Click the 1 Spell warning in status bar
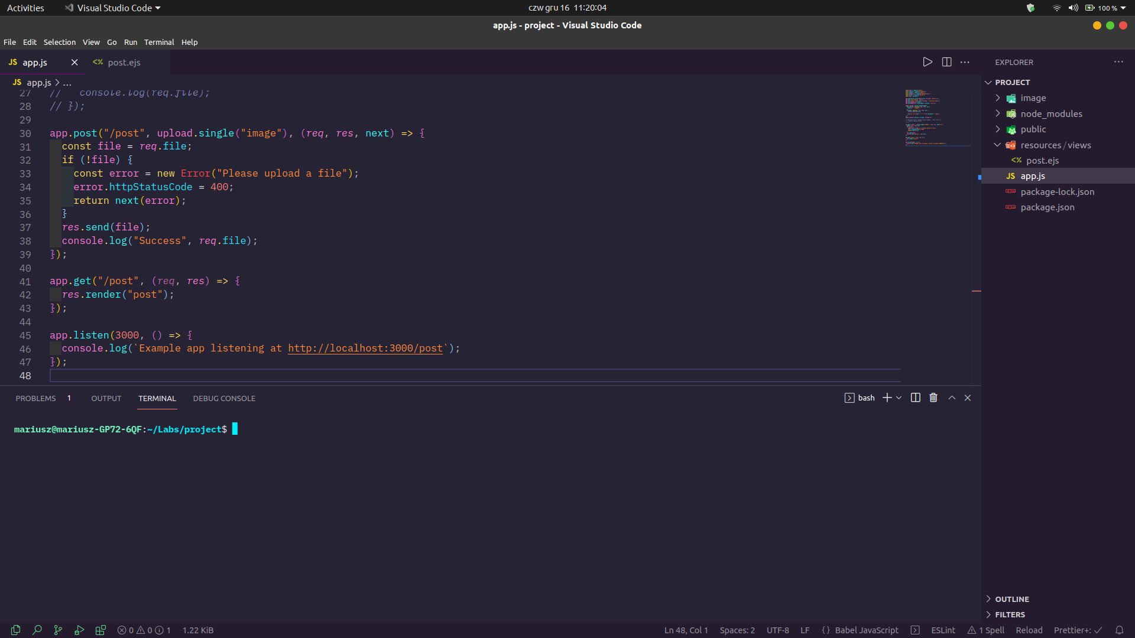Image resolution: width=1135 pixels, height=638 pixels. 986,630
